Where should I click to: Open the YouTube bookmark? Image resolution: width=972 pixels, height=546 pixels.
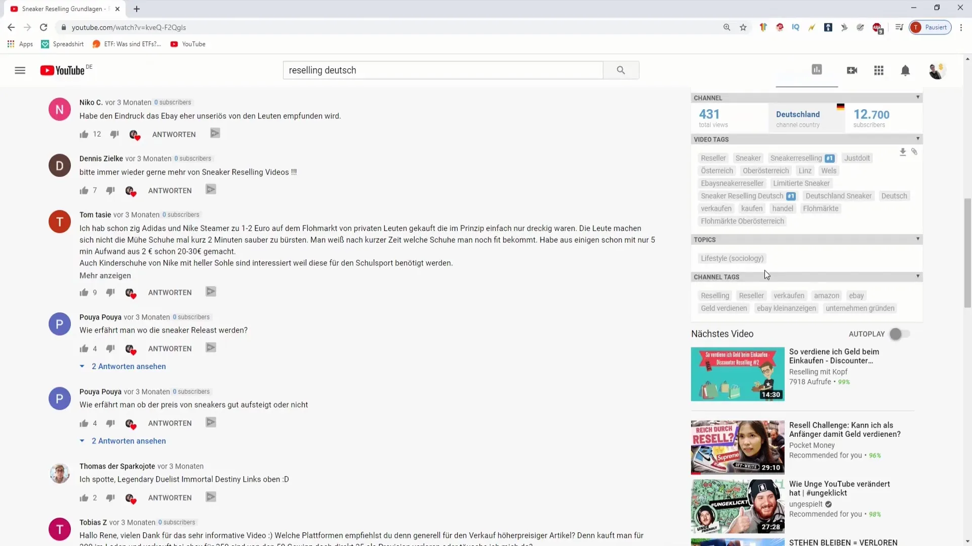point(188,44)
